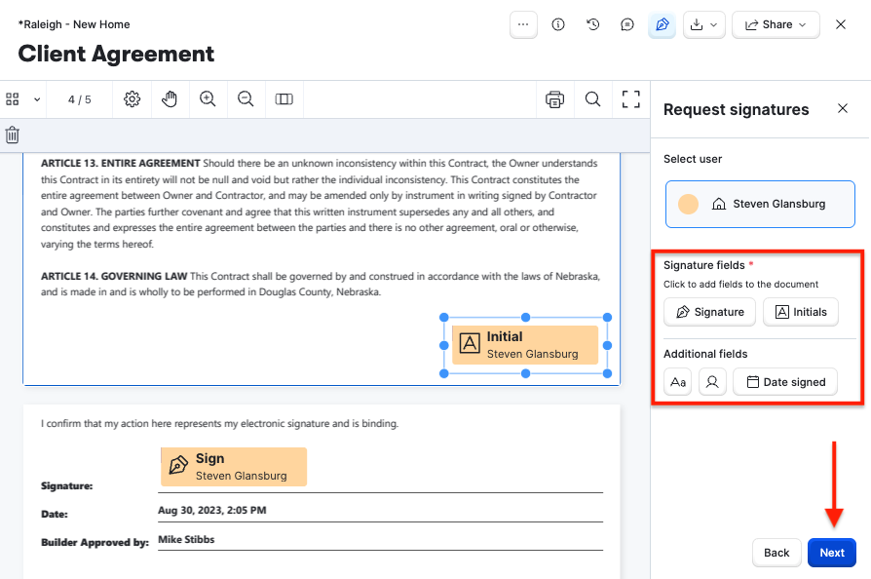Open the download dropdown
Image resolution: width=871 pixels, height=579 pixels.
[x=703, y=24]
